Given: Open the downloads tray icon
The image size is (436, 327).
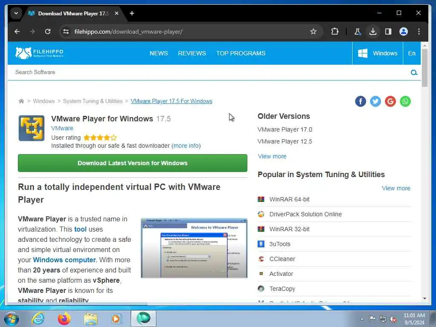Looking at the screenshot, I should (373, 32).
